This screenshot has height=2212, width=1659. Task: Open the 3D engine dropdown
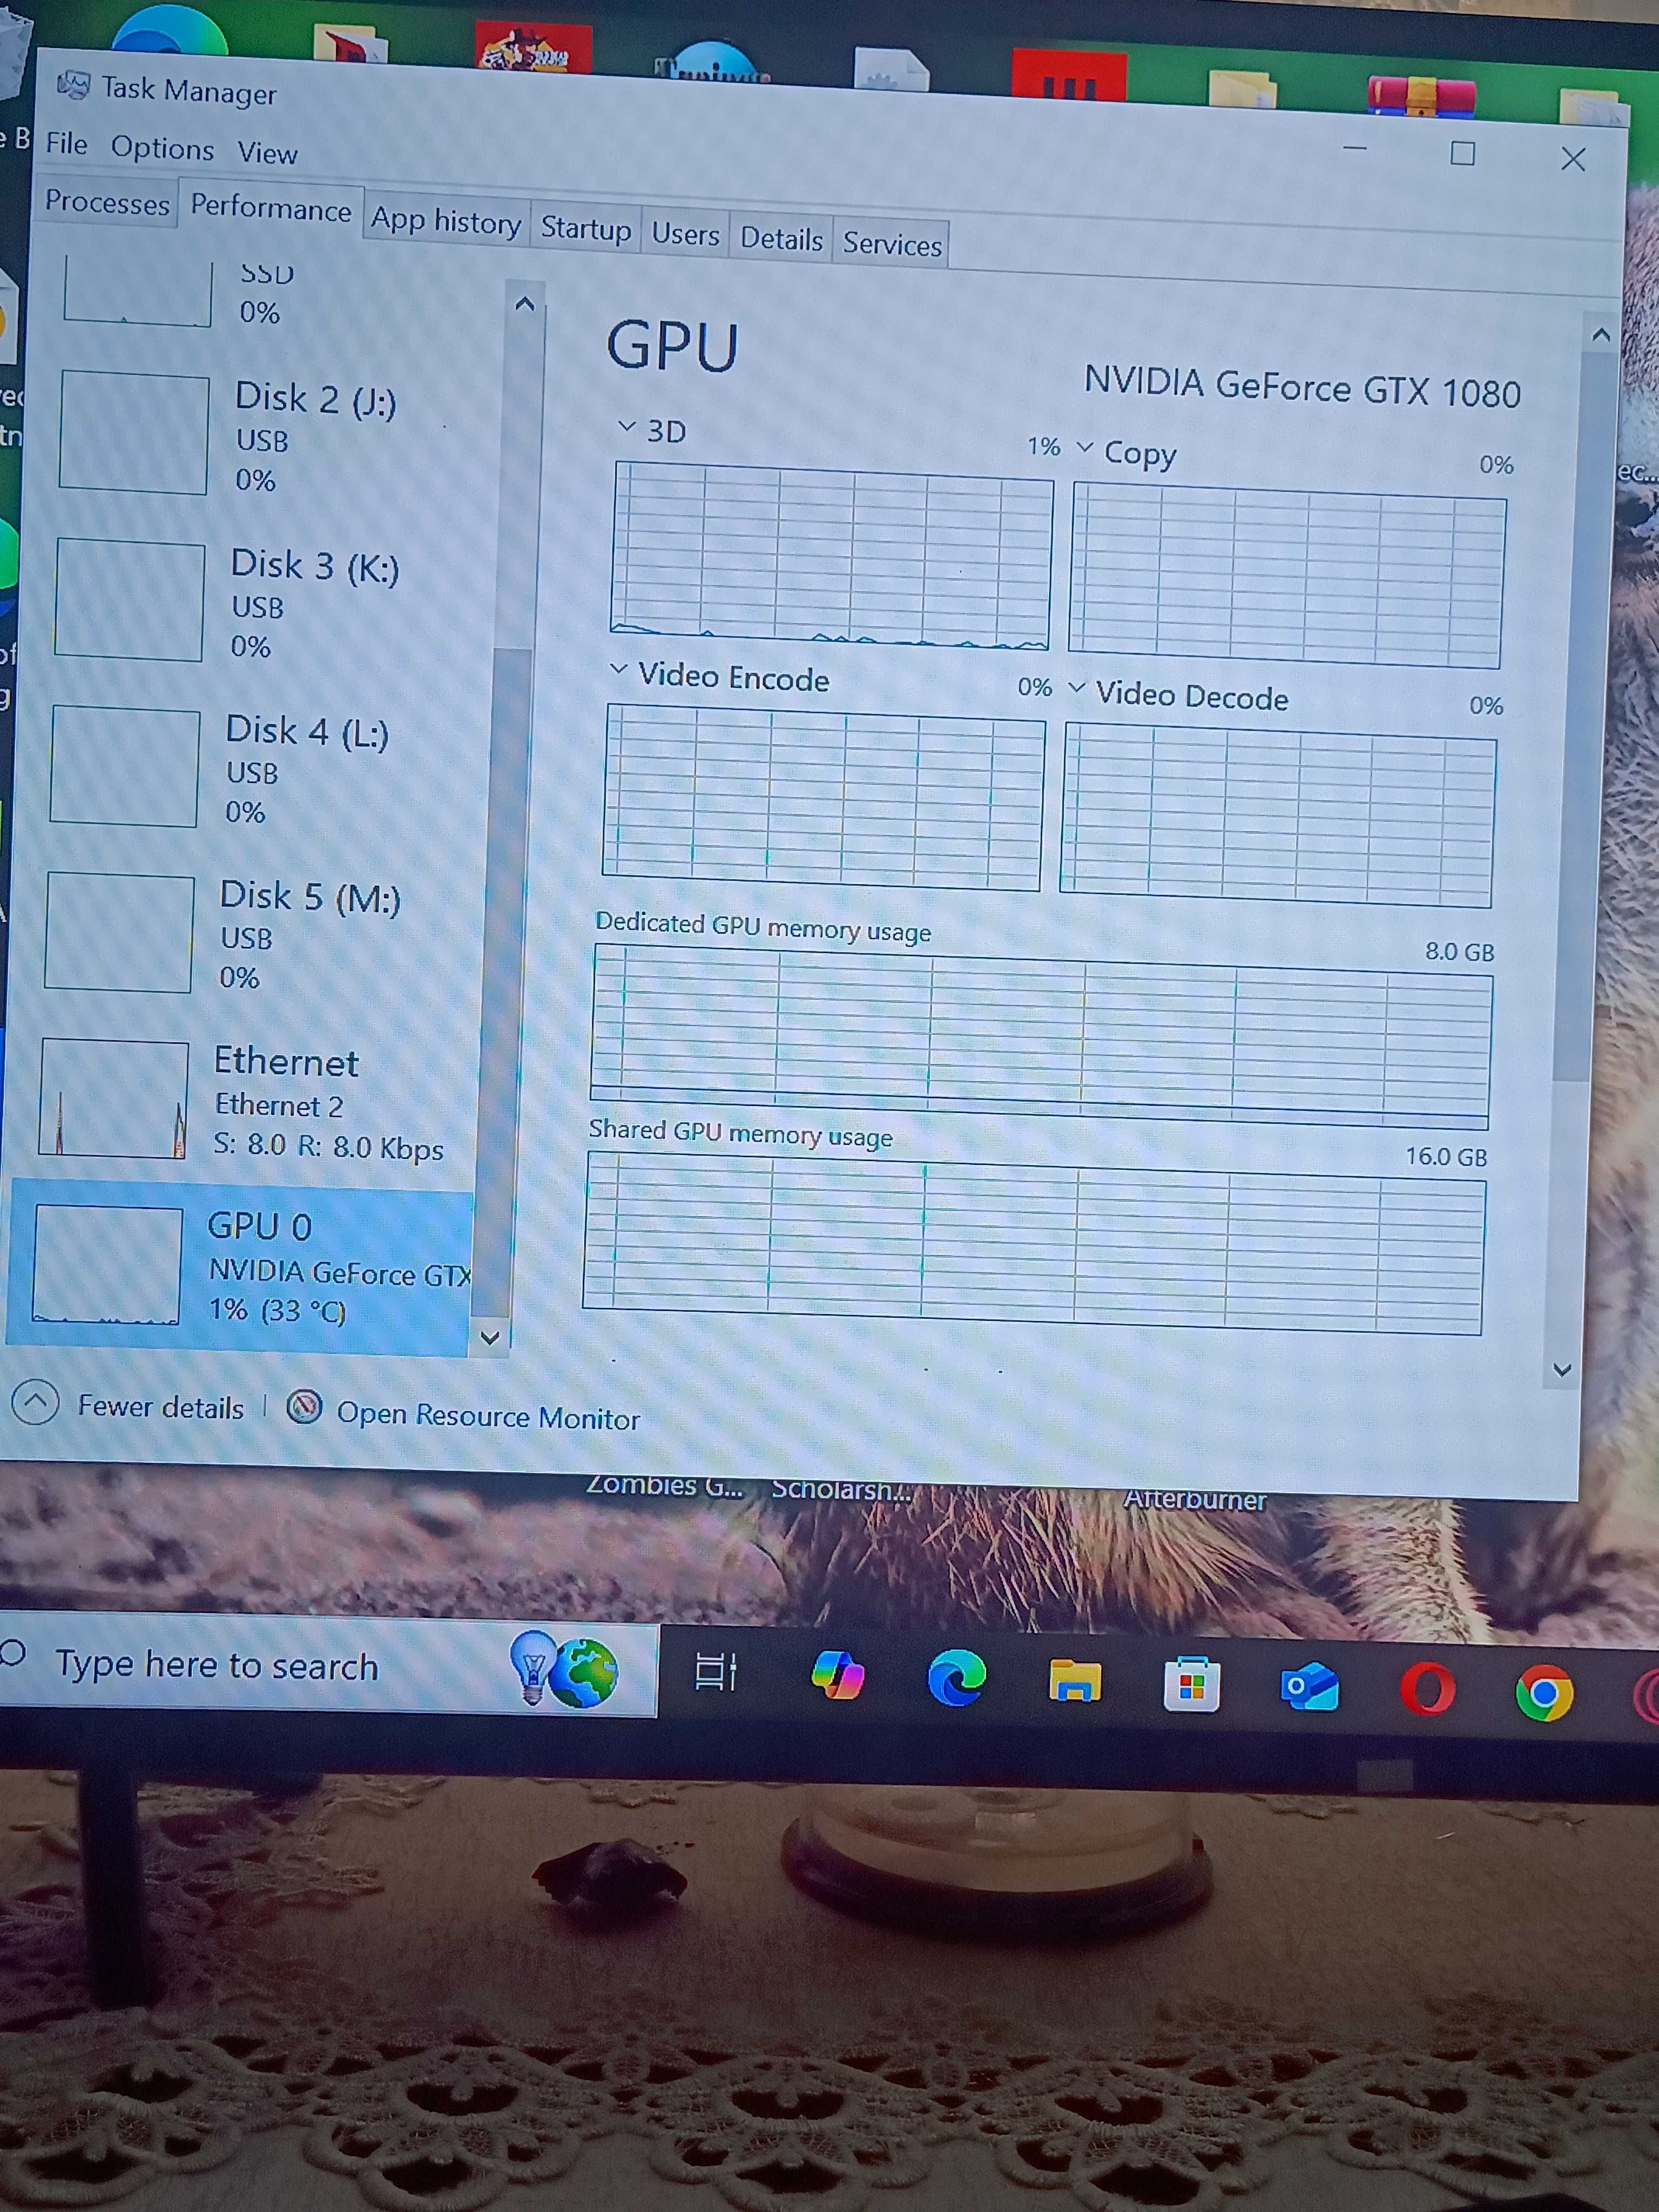click(627, 426)
